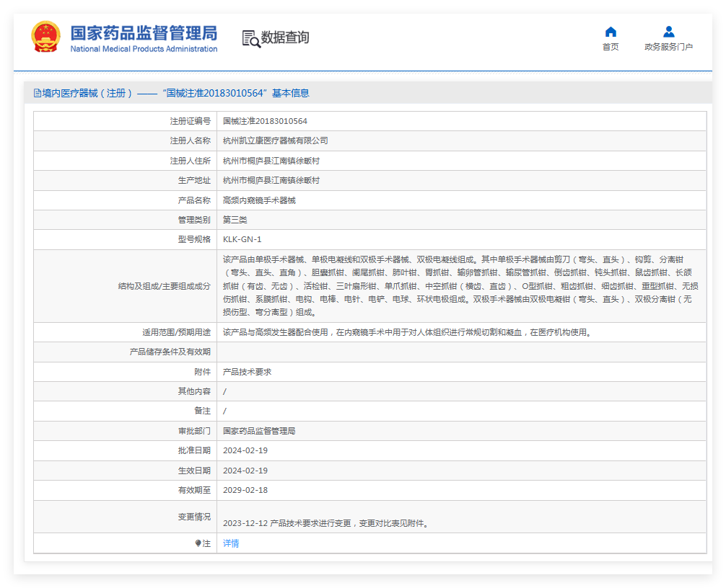Click the 生产地址 label

tap(194, 180)
